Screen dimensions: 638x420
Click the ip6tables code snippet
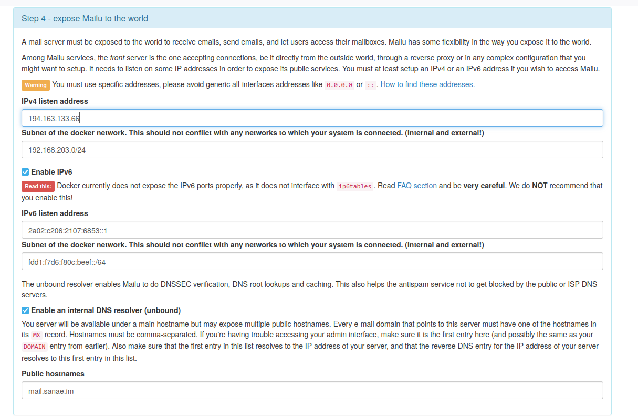point(355,186)
